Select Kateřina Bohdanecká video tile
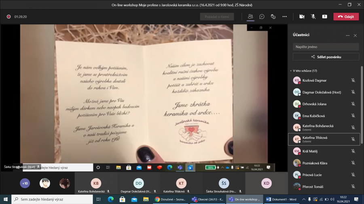The height and width of the screenshot is (204, 364). [95, 183]
